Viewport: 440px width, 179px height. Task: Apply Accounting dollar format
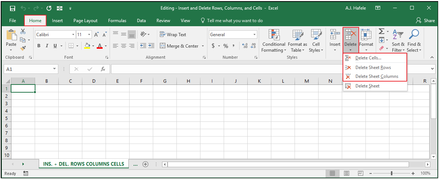(213, 46)
